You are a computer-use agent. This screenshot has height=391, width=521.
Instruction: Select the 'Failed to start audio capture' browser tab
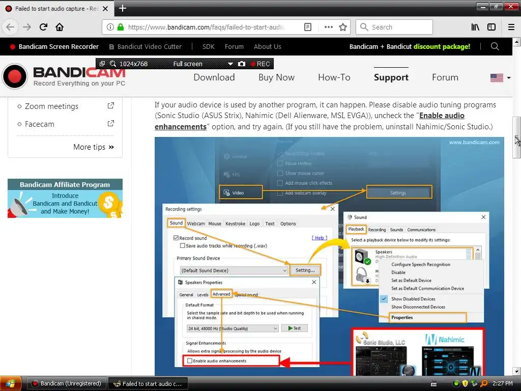56,9
